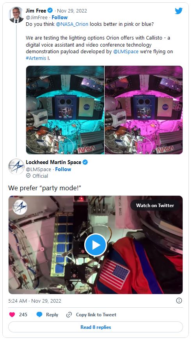The image size is (192, 341).
Task: Follow the @JimFree account
Action: coord(60,17)
